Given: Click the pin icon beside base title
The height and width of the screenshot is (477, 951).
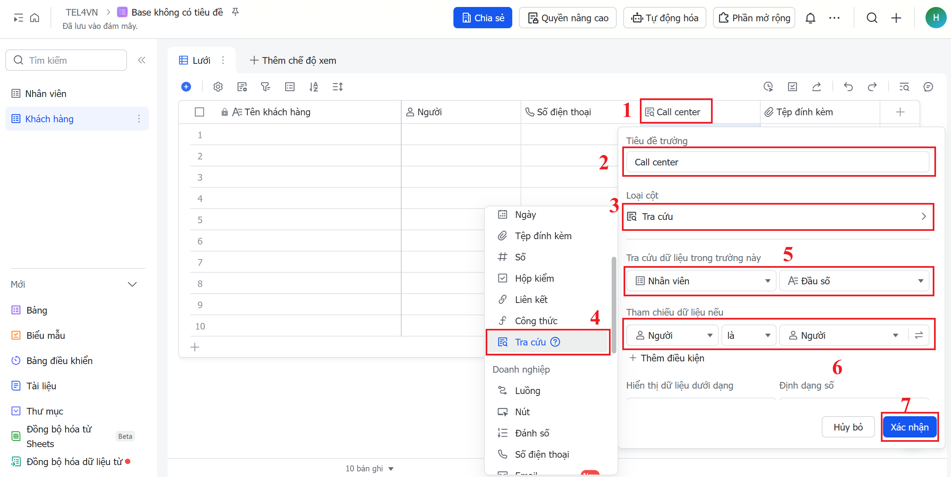Looking at the screenshot, I should (235, 12).
